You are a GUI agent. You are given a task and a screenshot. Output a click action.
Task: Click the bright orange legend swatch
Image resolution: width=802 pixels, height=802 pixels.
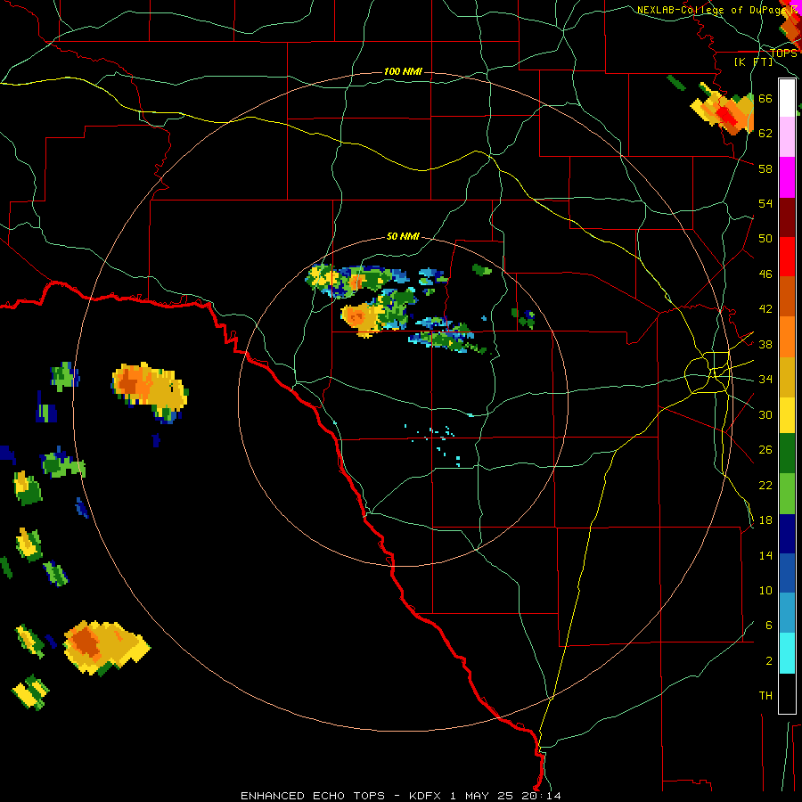[x=787, y=337]
